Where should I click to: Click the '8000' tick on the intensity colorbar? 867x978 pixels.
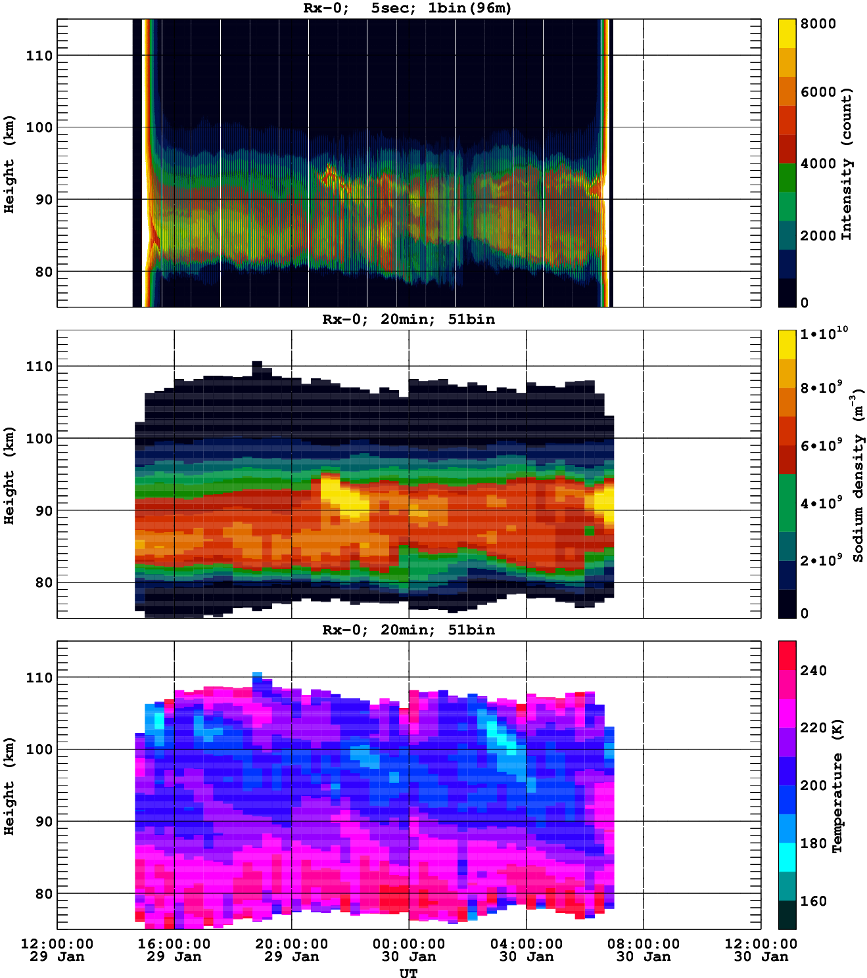click(x=818, y=24)
